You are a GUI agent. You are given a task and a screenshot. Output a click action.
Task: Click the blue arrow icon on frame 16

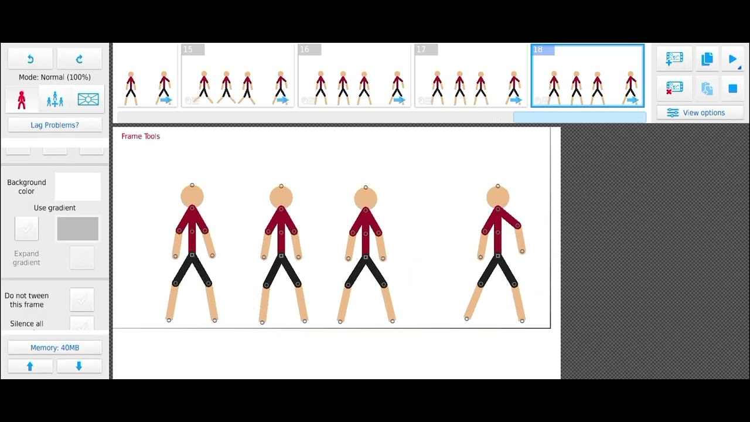click(399, 100)
